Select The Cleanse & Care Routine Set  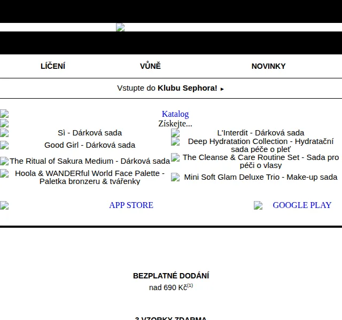pos(261,161)
